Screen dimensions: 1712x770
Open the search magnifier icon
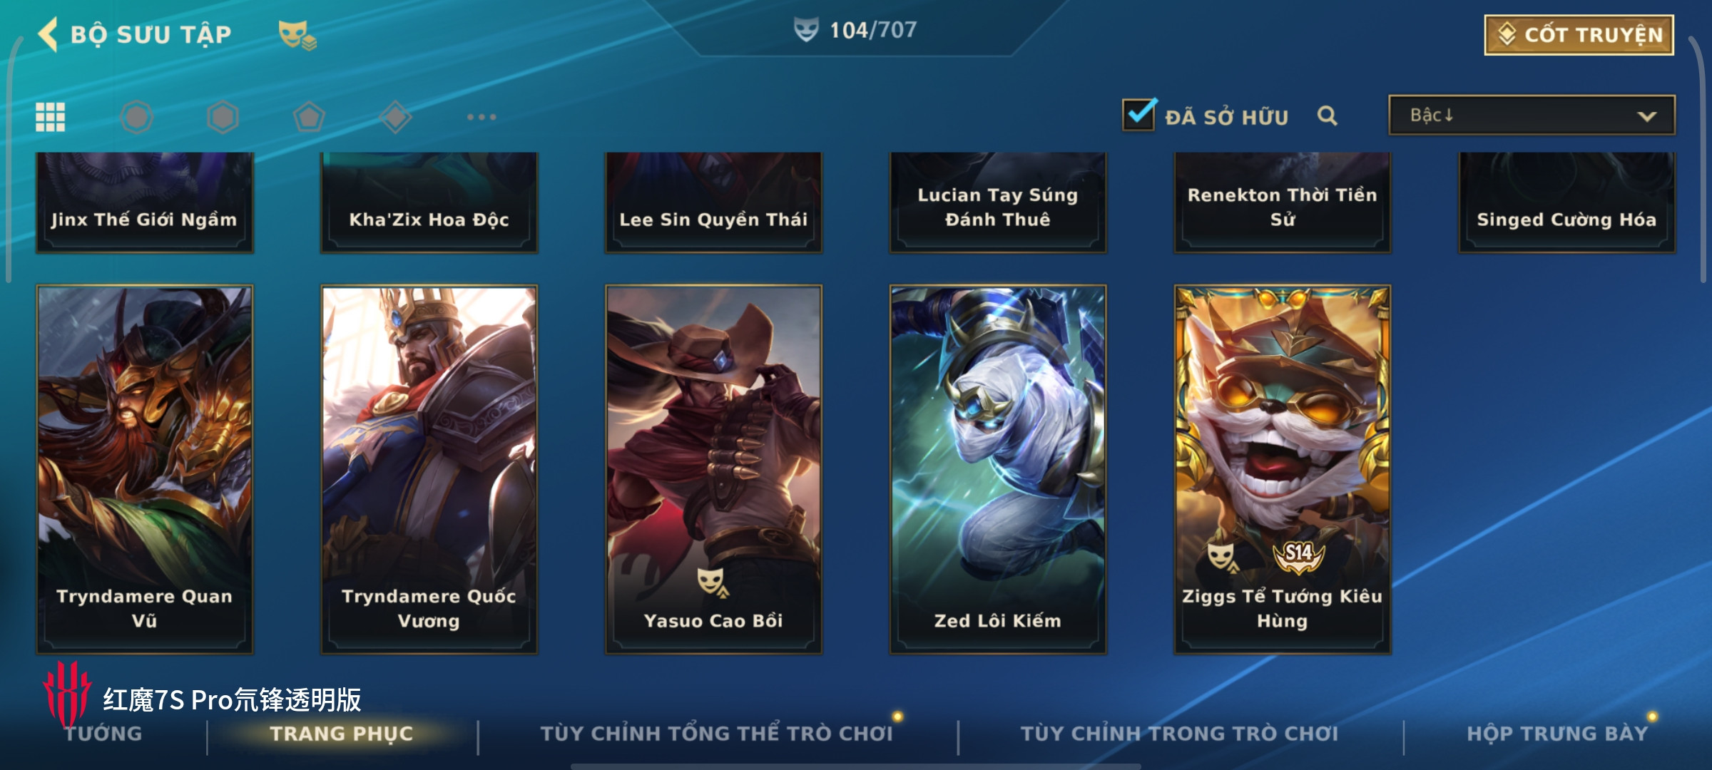tap(1327, 115)
